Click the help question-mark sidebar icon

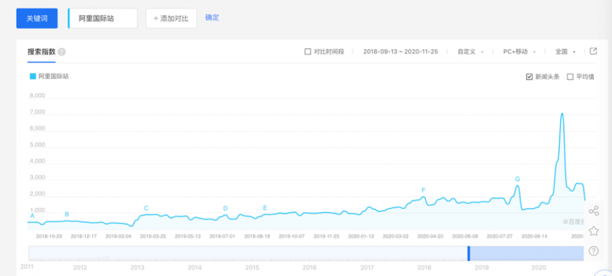pyautogui.click(x=594, y=251)
